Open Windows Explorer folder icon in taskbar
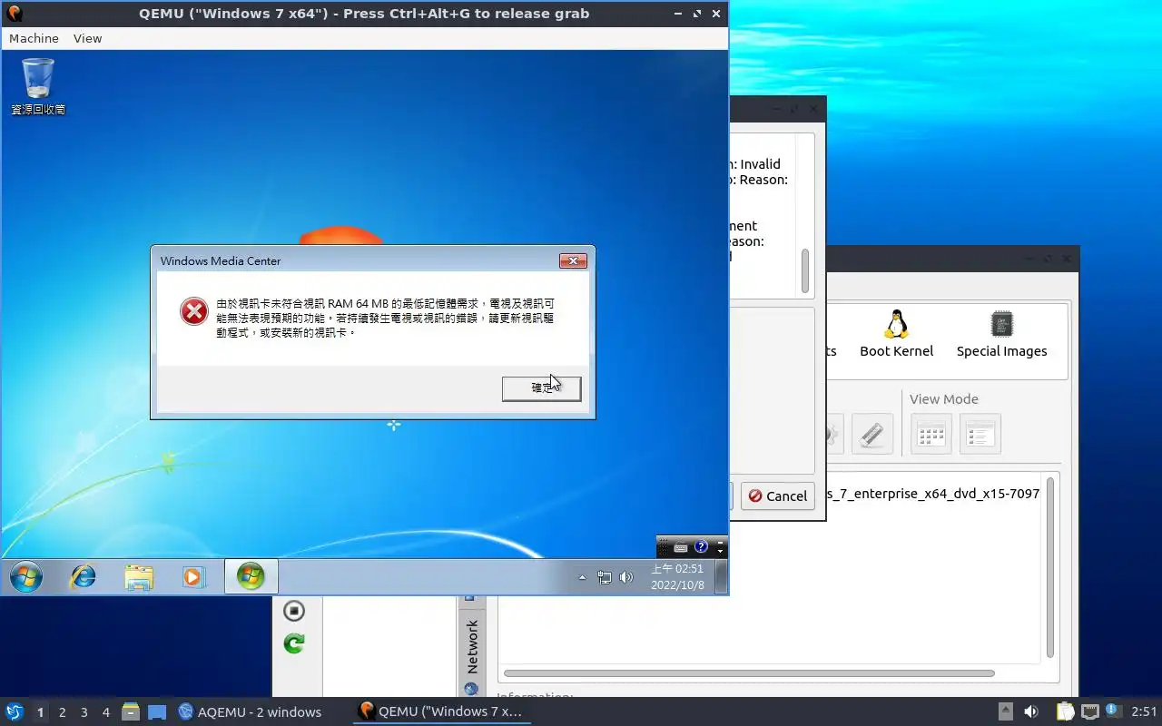Screen dimensions: 1162x726 (x=139, y=577)
